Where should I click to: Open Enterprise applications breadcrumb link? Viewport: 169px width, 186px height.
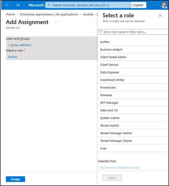[49, 14]
